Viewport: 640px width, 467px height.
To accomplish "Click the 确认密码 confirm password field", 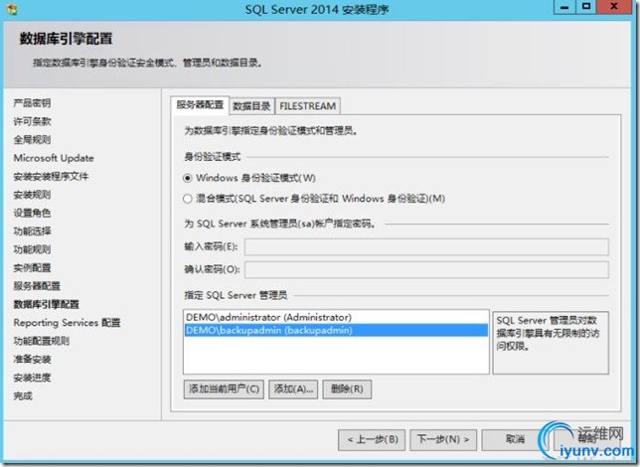I will pyautogui.click(x=426, y=270).
